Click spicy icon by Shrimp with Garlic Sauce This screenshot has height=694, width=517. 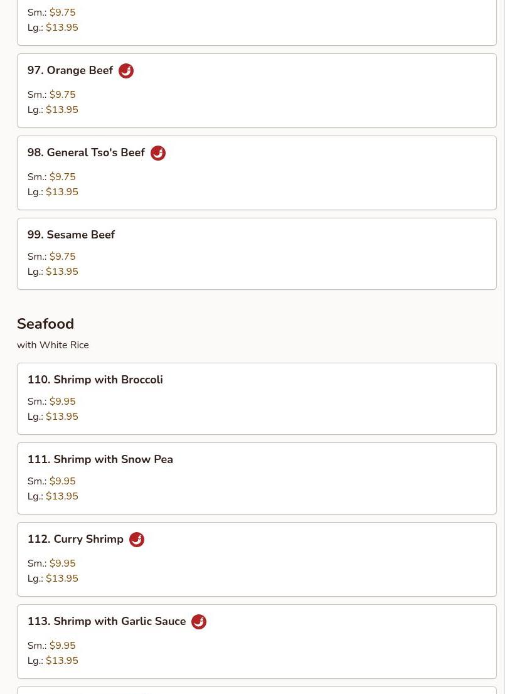coord(199,622)
